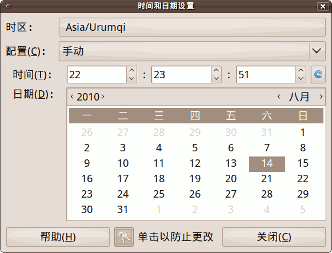Viewport: 332px width, 253px height.
Task: Open the 配置 dropdown showing 手动
Action: [x=192, y=51]
